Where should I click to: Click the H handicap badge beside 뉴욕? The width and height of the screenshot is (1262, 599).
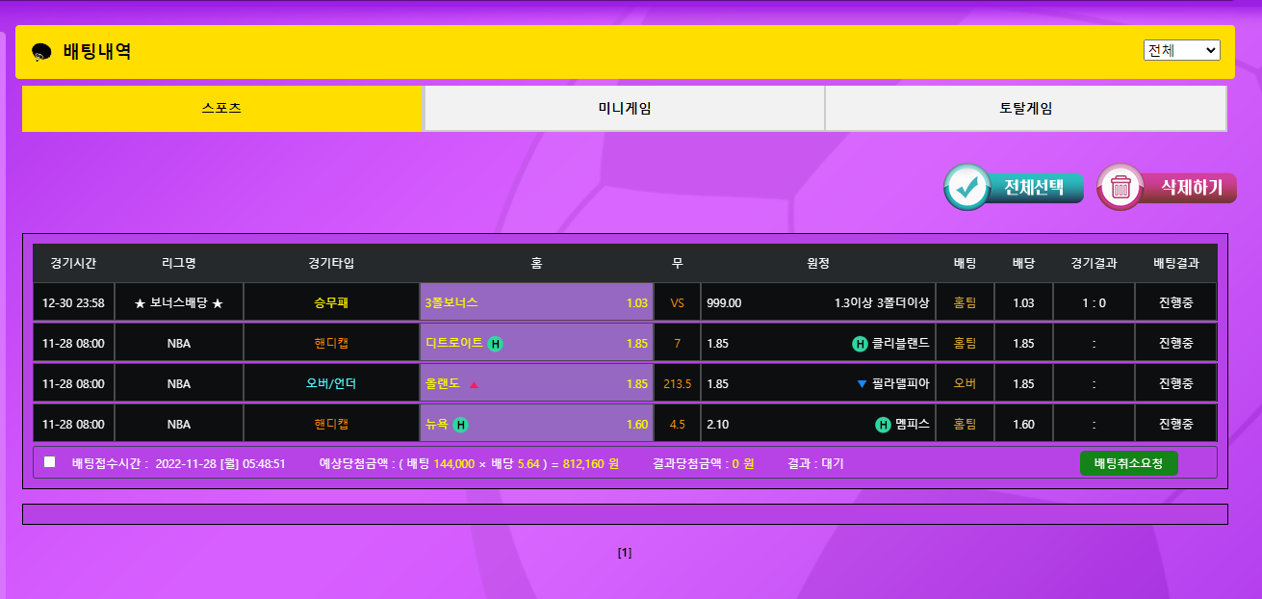pos(461,425)
